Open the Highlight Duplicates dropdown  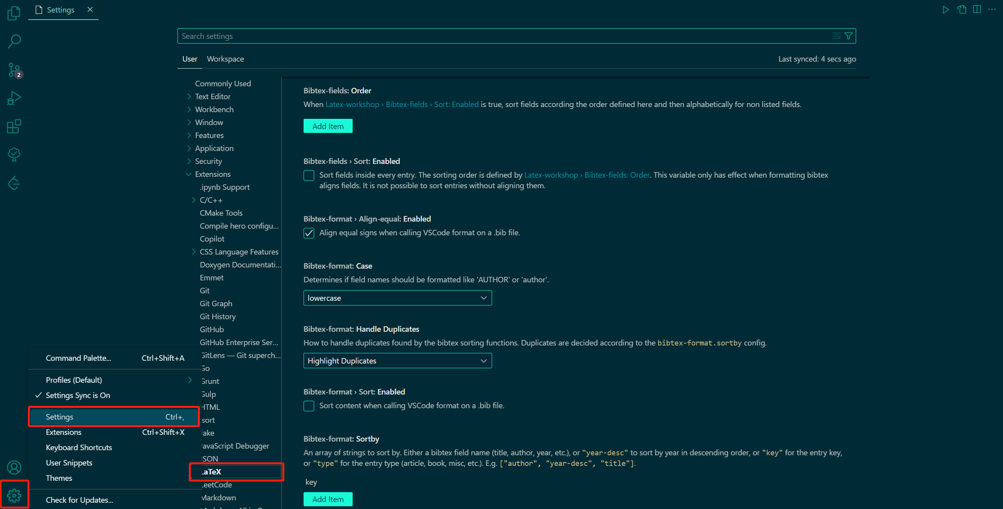397,361
